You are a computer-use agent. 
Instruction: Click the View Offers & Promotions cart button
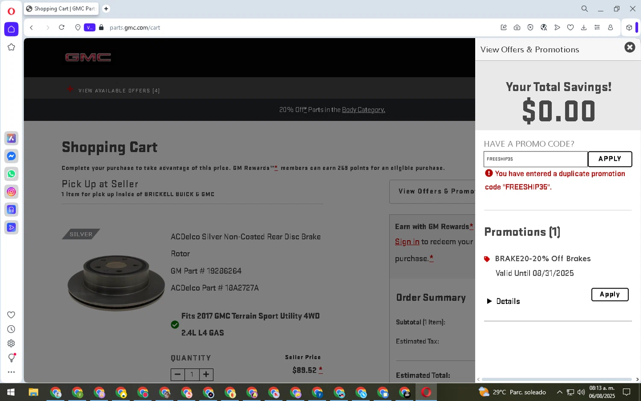click(432, 192)
